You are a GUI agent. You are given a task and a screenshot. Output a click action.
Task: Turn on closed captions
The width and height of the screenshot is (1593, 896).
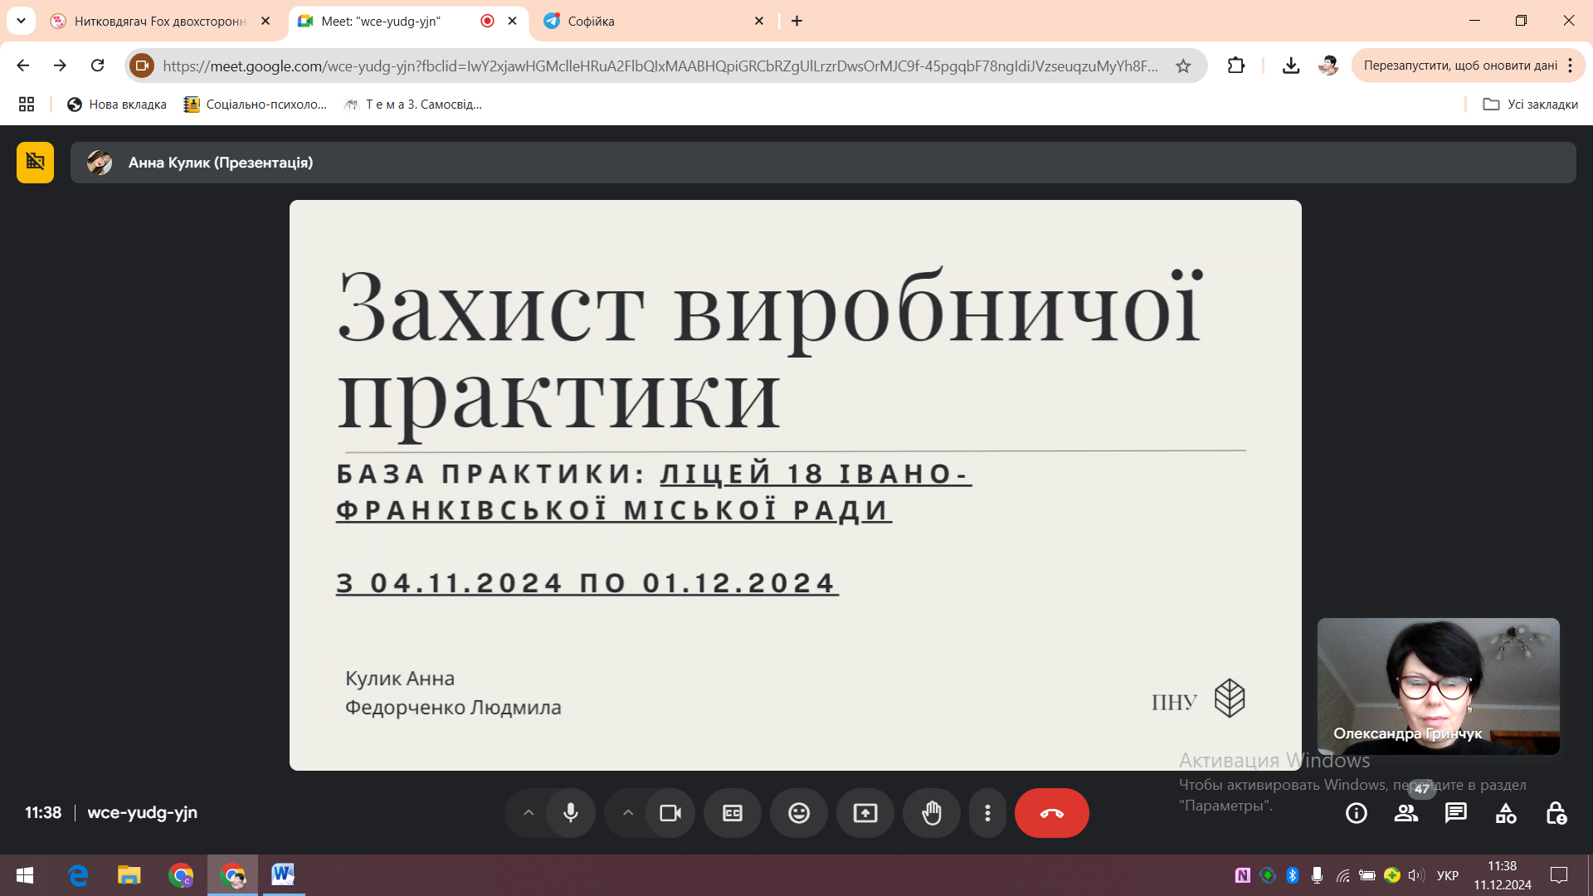click(x=733, y=813)
